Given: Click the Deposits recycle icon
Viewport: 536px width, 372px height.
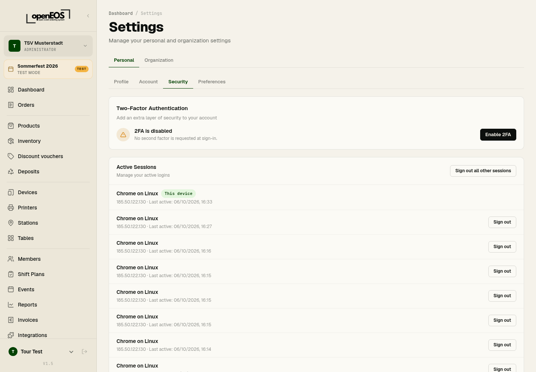Looking at the screenshot, I should tap(11, 171).
